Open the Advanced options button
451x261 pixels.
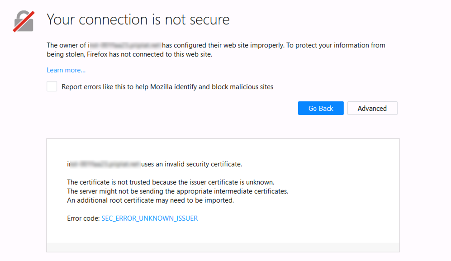(372, 108)
